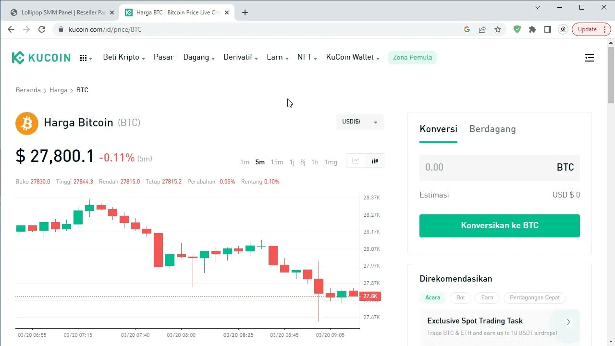The height and width of the screenshot is (346, 615).
Task: Open the extensions puzzle icon
Action: click(x=532, y=29)
